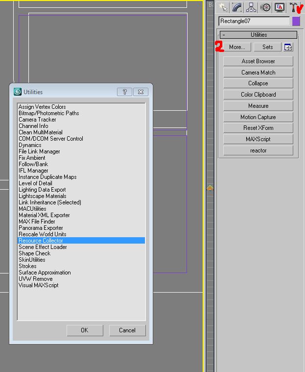Select Strokes utility entry
The height and width of the screenshot is (372, 305).
(x=81, y=266)
